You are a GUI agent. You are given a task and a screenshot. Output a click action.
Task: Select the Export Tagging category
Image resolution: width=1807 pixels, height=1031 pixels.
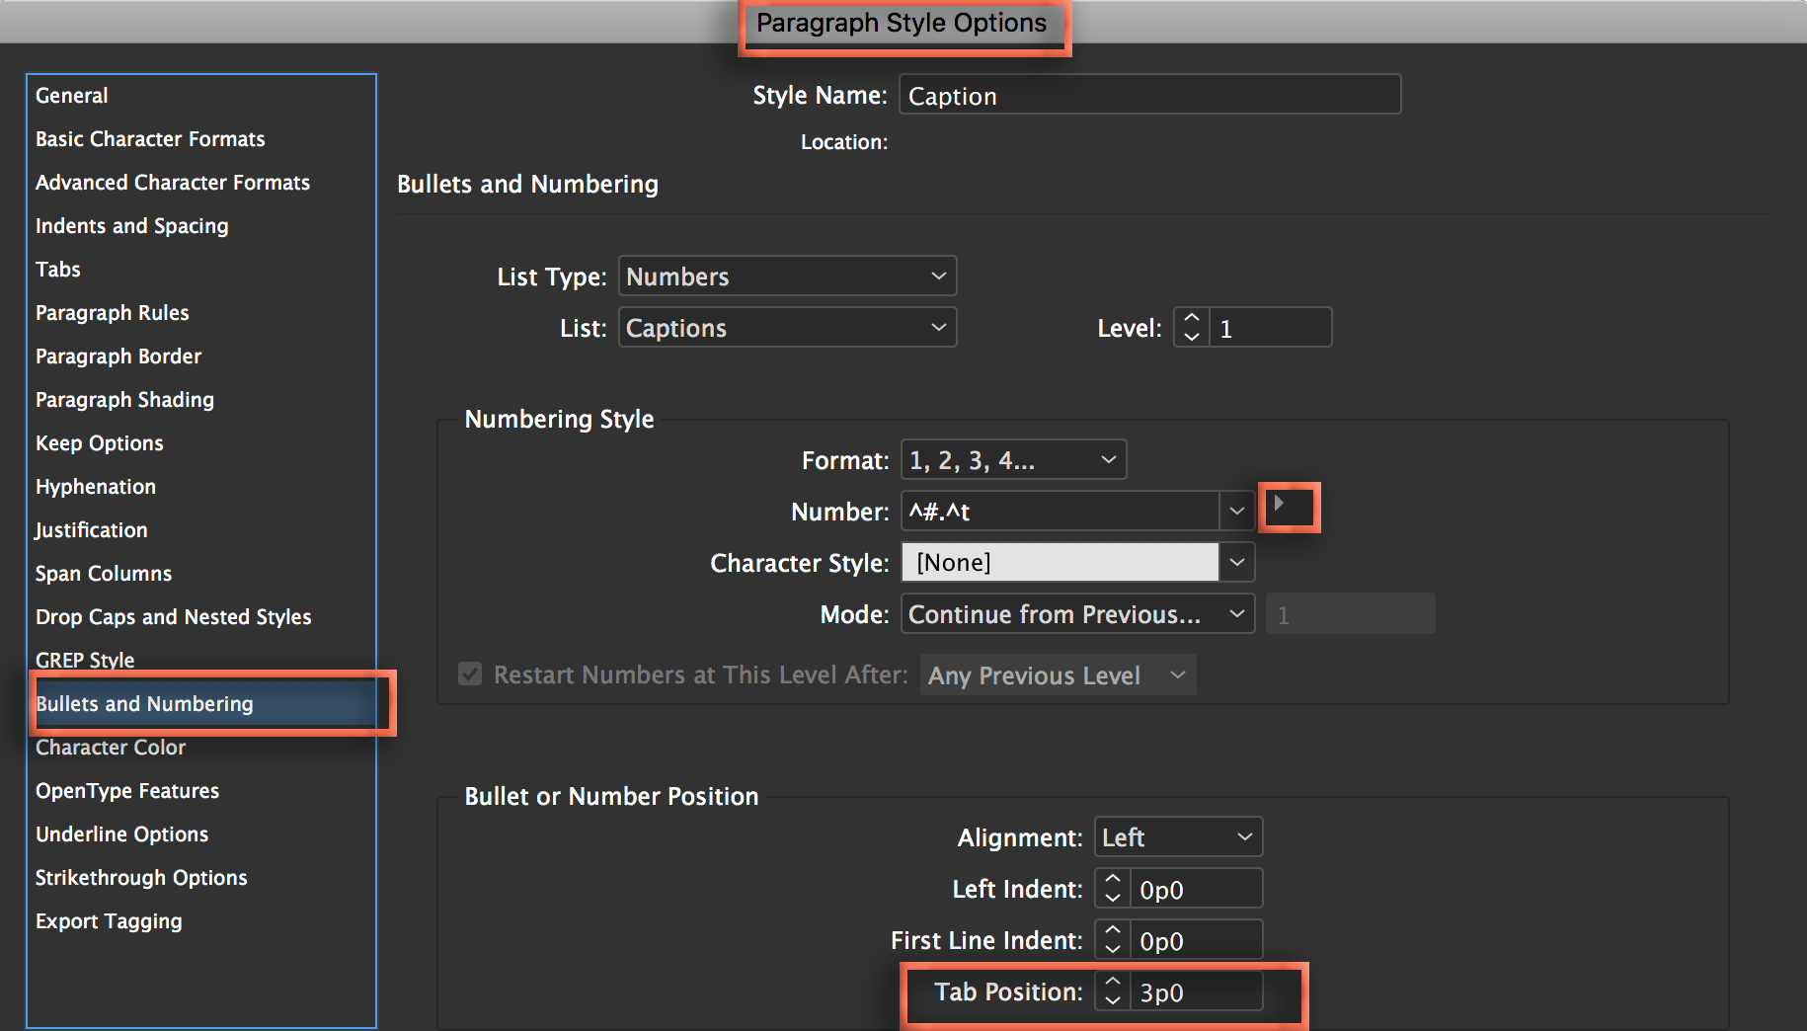109,921
